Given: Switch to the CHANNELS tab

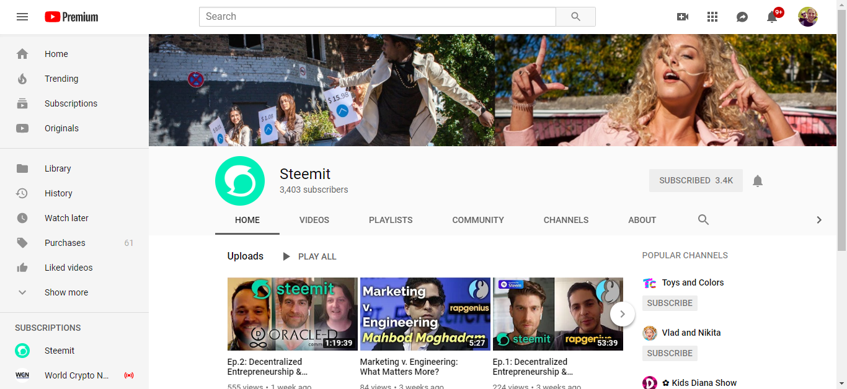Looking at the screenshot, I should pyautogui.click(x=566, y=220).
